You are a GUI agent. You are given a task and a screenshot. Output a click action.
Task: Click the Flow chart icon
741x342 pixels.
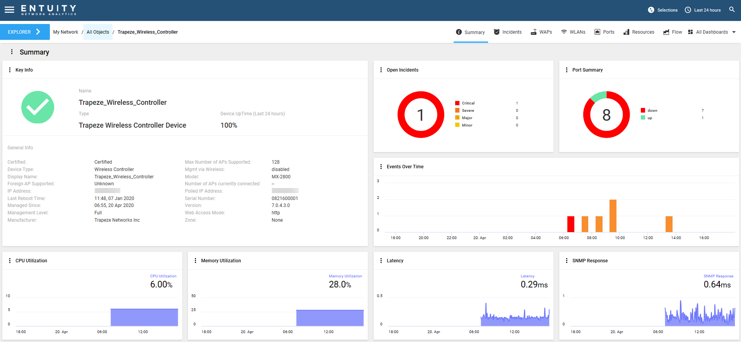[x=666, y=32]
